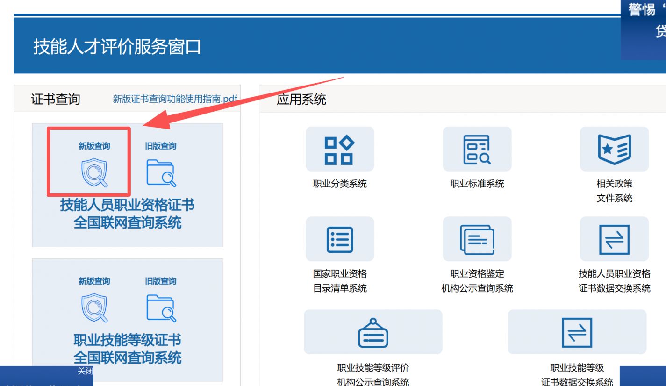Click the 职业标准系统 text label

(x=477, y=184)
